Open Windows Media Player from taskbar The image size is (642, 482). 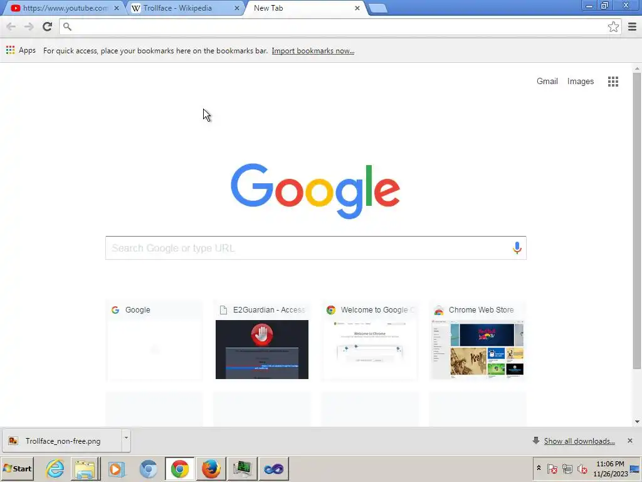[x=117, y=468]
